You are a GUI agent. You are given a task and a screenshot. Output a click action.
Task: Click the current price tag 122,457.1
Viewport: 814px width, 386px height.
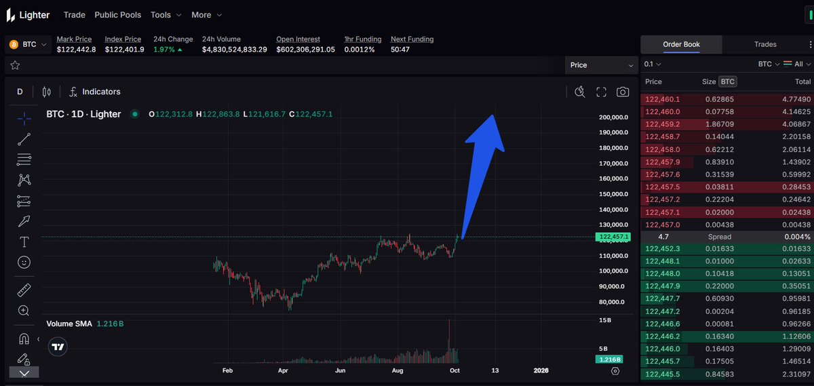[613, 237]
